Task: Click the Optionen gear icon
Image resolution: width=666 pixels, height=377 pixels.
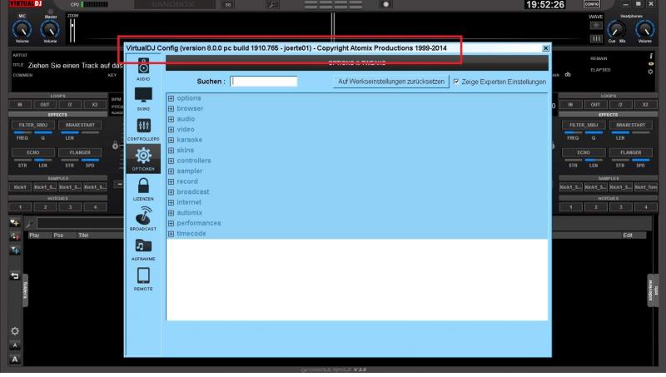Action: pyautogui.click(x=143, y=156)
